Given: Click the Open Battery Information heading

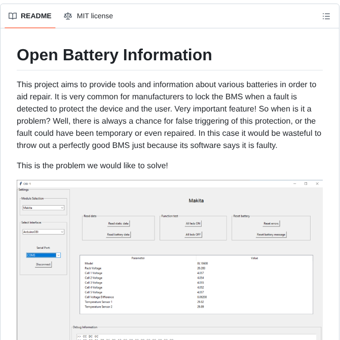Looking at the screenshot, I should pyautogui.click(x=115, y=55).
